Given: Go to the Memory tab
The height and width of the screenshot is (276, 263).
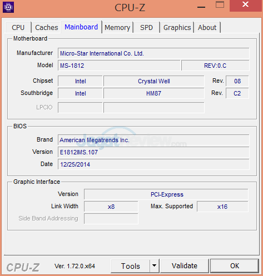Looking at the screenshot, I should point(117,27).
